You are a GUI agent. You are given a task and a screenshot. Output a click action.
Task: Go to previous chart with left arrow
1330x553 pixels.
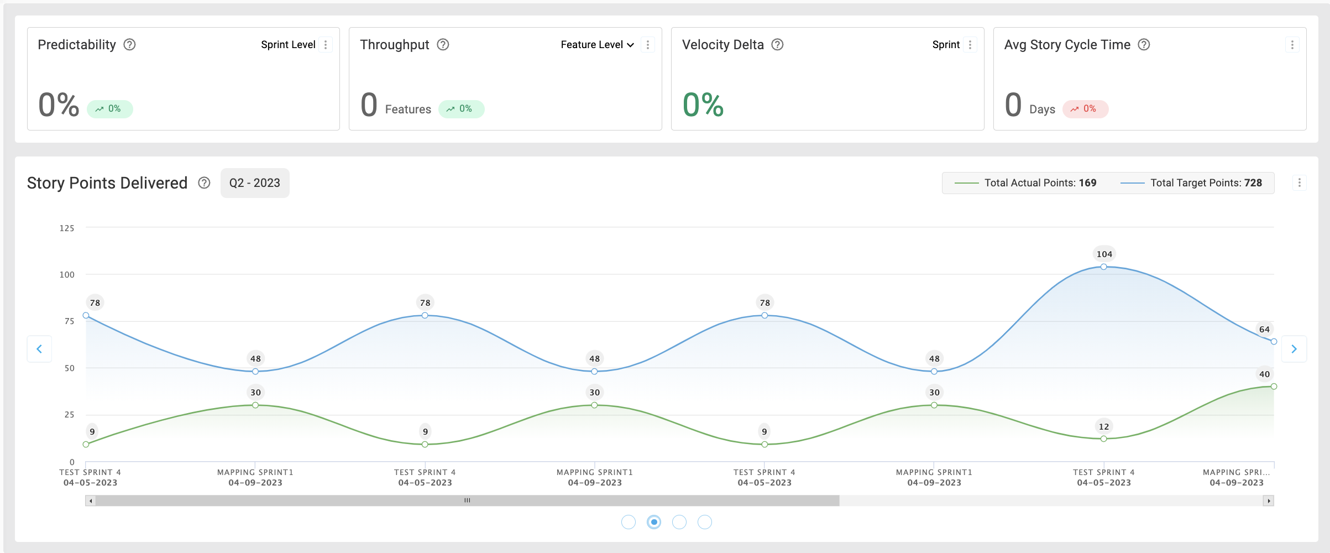click(x=39, y=349)
